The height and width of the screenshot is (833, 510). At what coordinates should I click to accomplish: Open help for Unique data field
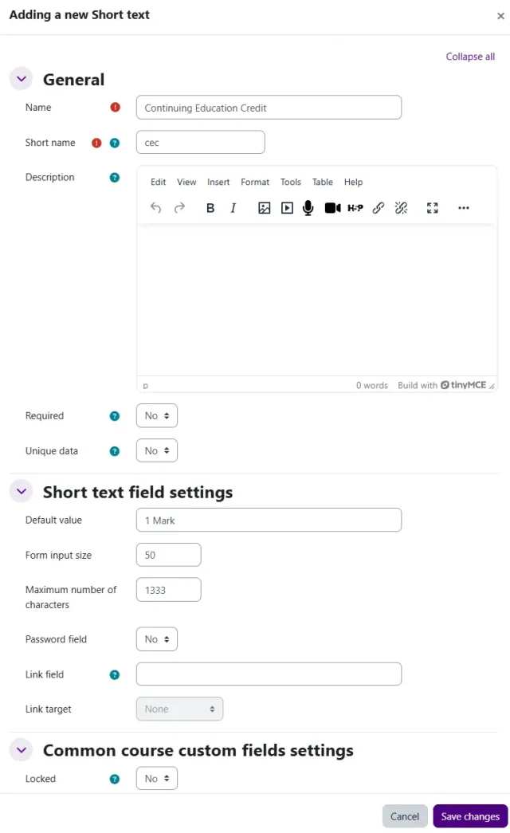[x=115, y=451]
